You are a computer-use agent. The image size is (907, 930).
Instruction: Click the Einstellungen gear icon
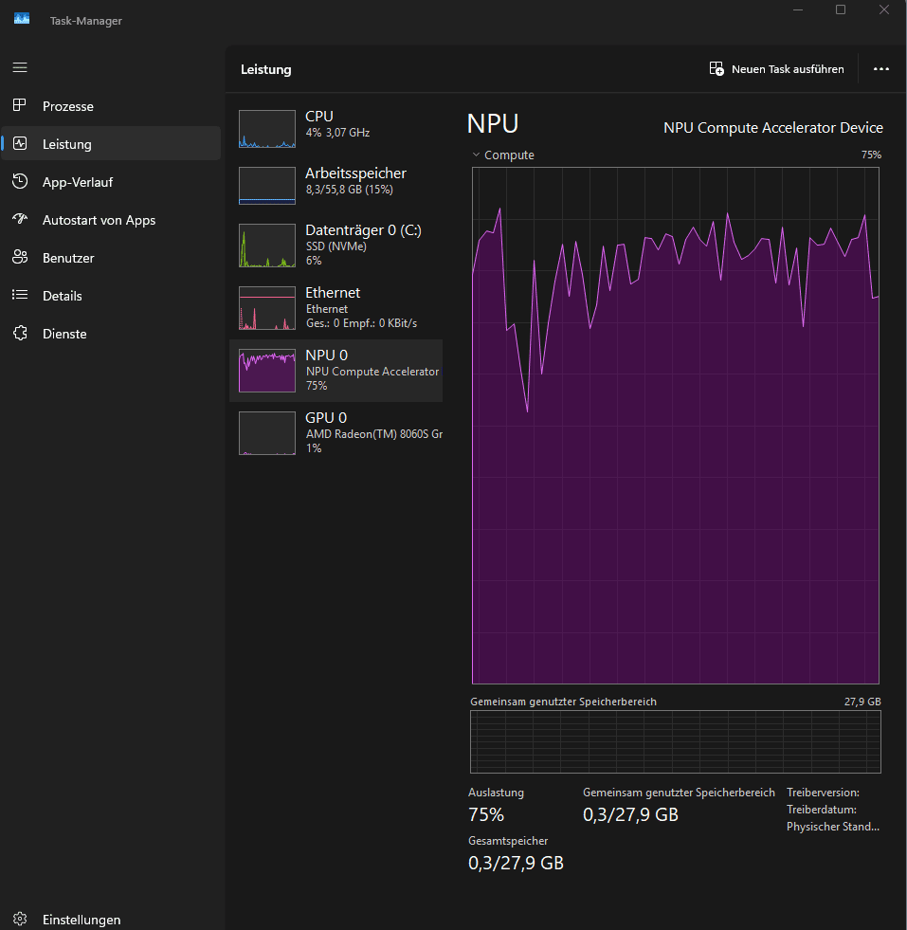coord(20,920)
